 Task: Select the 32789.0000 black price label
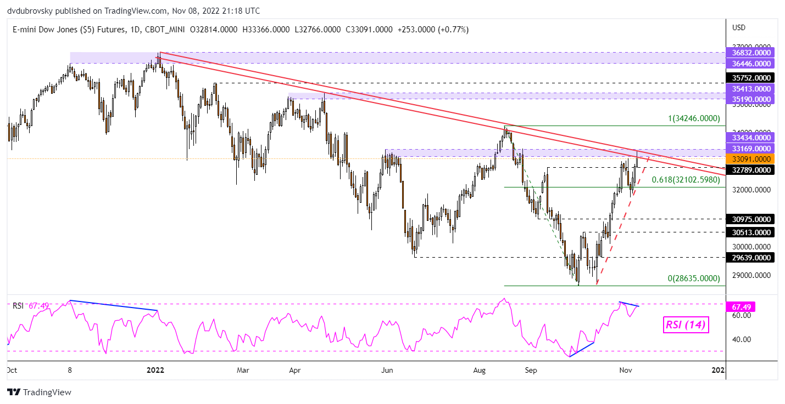coord(749,170)
